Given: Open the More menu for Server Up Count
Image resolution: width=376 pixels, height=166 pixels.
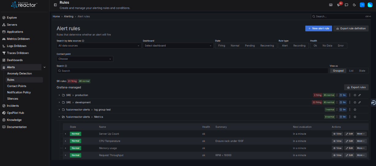Looking at the screenshot, I should tap(361, 134).
